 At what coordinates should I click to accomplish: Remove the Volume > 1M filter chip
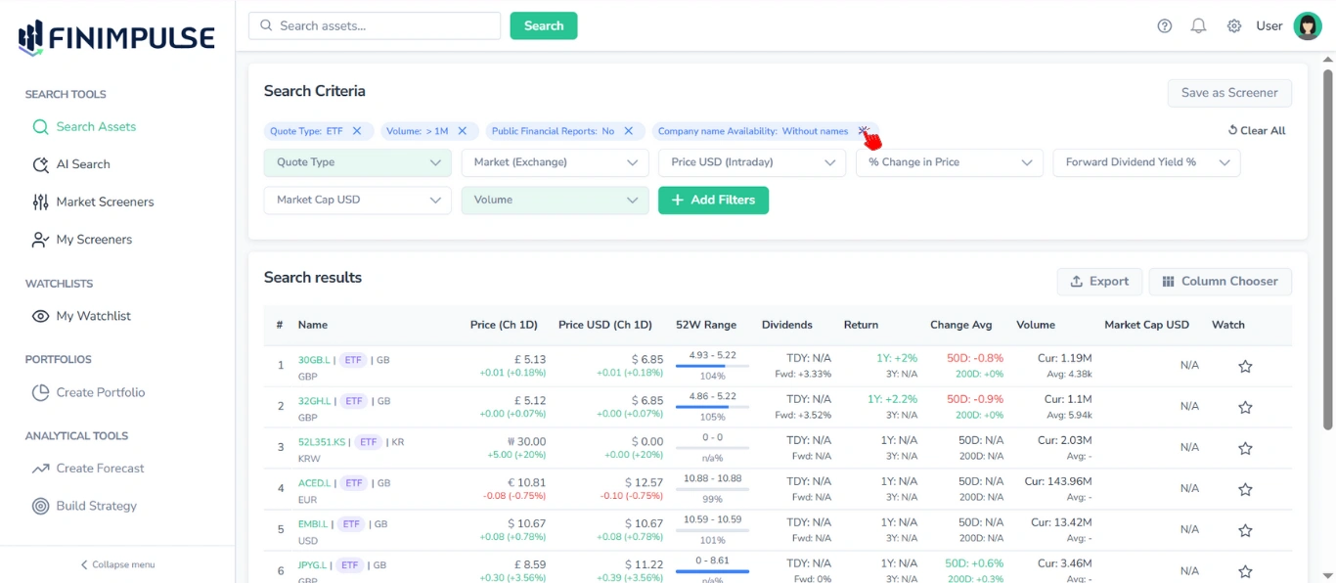463,131
